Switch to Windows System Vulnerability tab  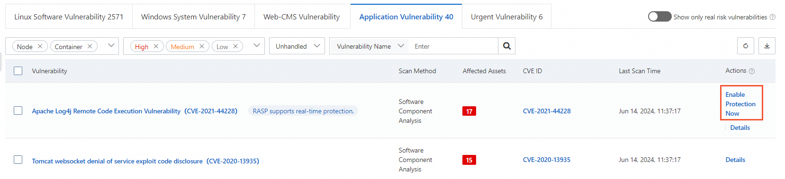coord(193,17)
